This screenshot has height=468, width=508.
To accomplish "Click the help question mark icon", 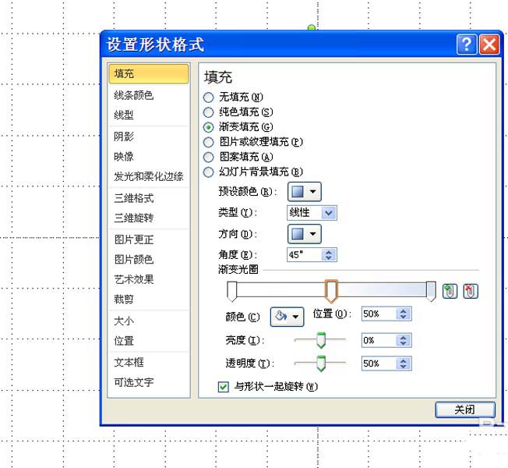I will pos(467,44).
